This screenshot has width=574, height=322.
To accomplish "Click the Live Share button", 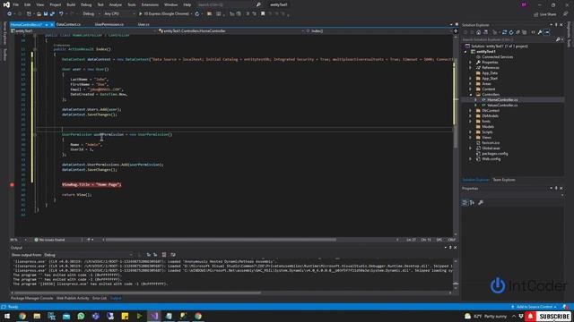I will pyautogui.click(x=545, y=14).
